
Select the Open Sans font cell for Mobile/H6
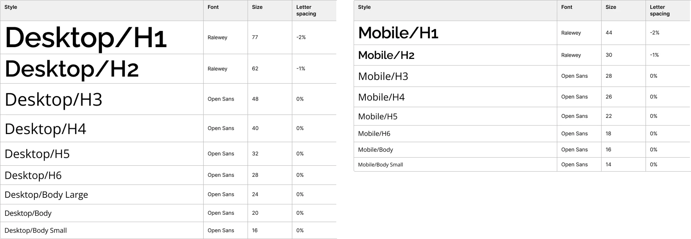pos(574,134)
